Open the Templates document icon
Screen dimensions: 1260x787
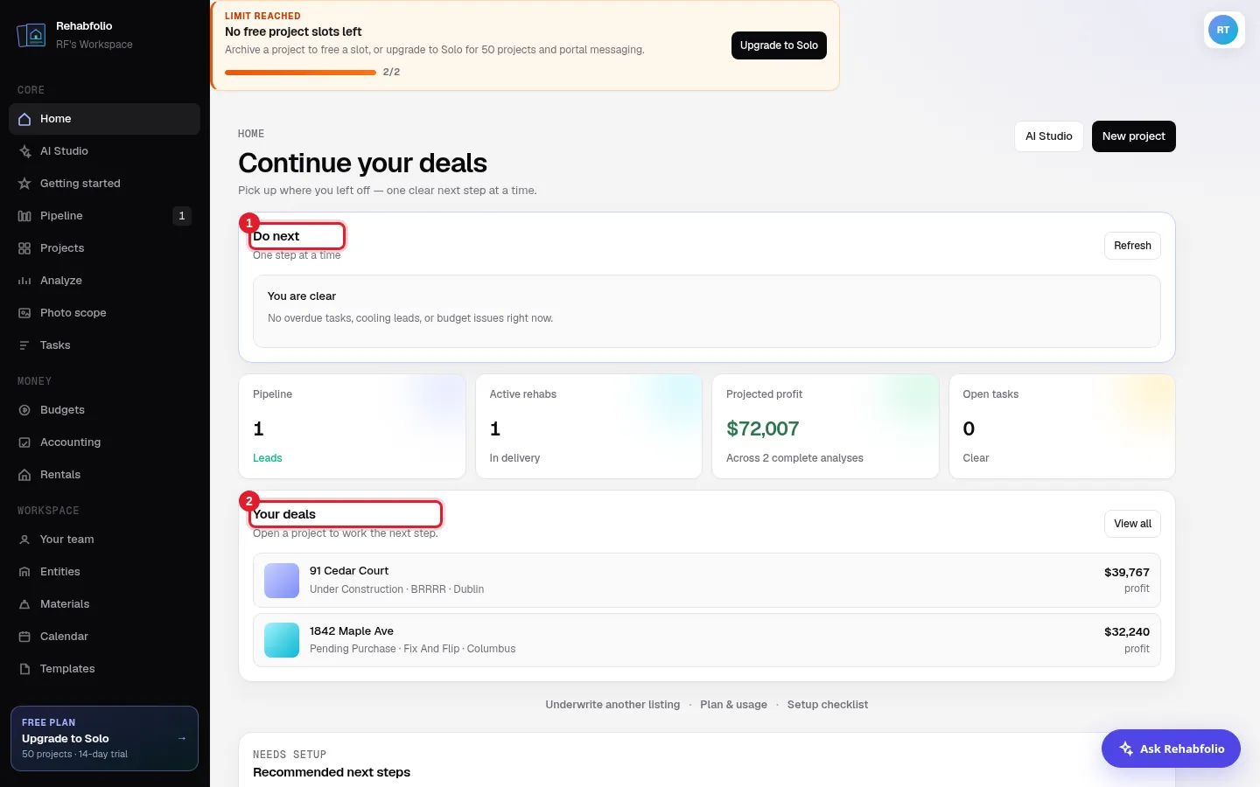pos(24,669)
